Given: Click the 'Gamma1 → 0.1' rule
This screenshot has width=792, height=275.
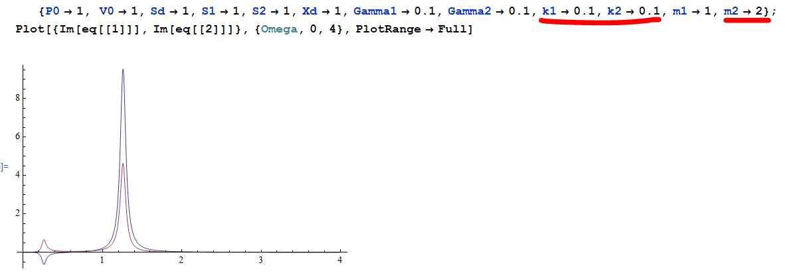Looking at the screenshot, I should coord(396,11).
